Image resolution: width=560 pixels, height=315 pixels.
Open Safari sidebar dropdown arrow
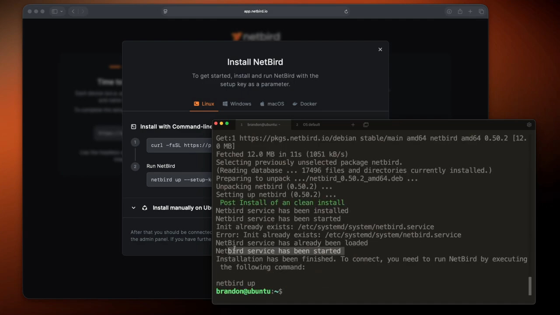62,11
